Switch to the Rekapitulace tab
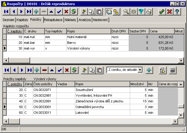This screenshot has height=133, width=187. click(x=53, y=20)
